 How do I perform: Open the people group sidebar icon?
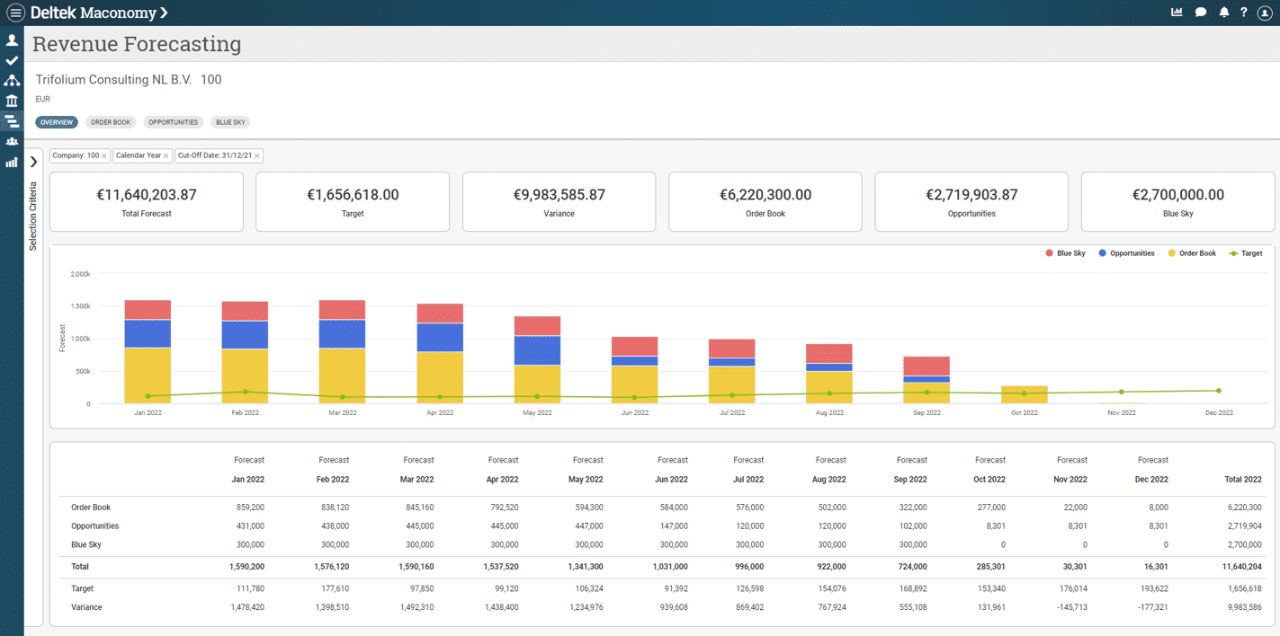(x=12, y=142)
